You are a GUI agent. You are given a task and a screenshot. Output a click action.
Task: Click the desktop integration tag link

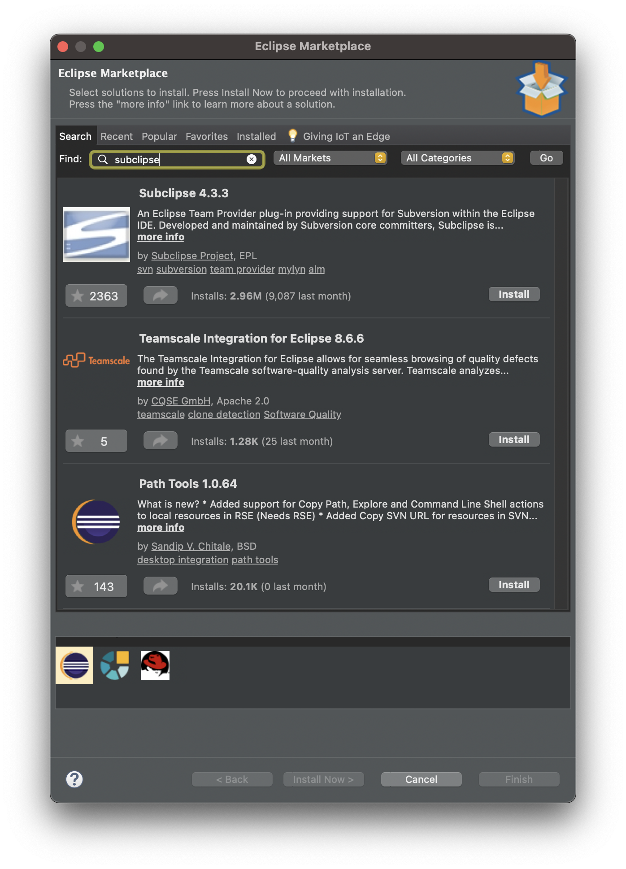point(183,560)
